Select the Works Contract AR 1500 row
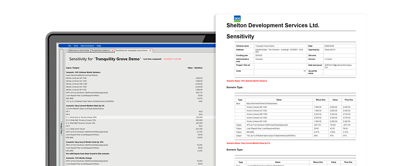The width and height of the screenshot is (400, 166). point(134,78)
